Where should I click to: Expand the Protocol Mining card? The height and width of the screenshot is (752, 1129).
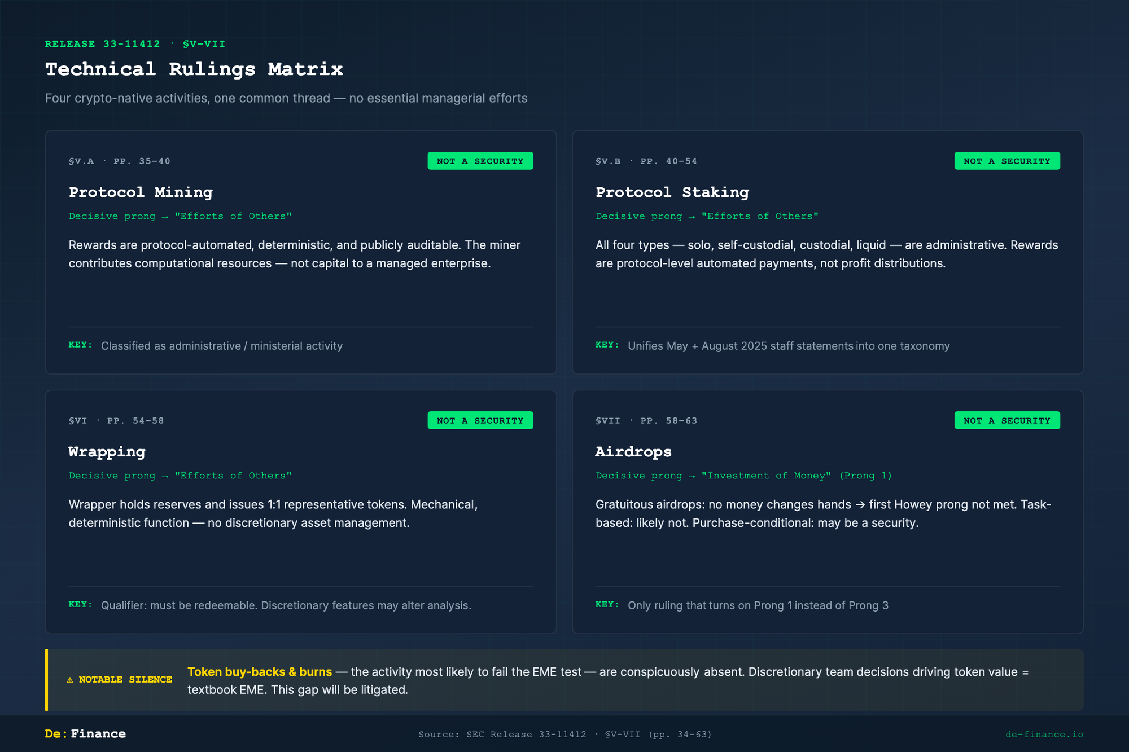click(301, 252)
